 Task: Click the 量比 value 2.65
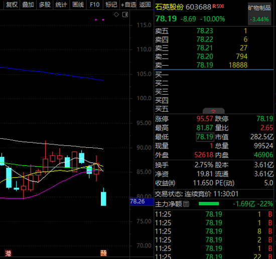click(266, 128)
